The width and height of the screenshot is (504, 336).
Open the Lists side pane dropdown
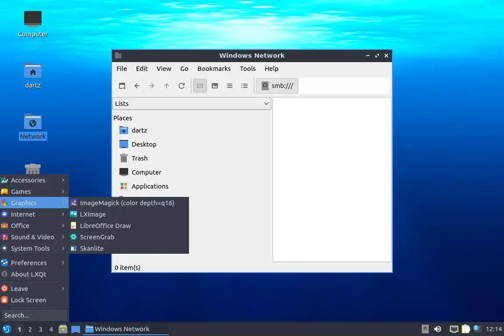[x=192, y=104]
